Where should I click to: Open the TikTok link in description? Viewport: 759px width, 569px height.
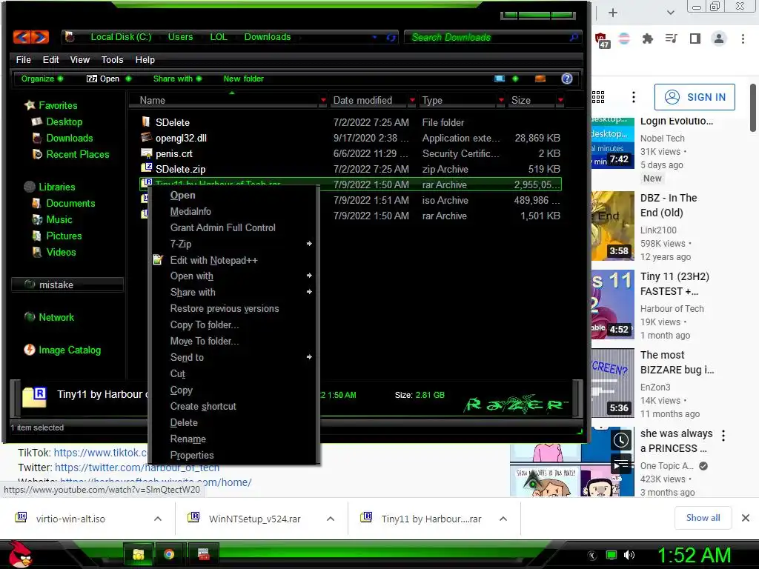(x=100, y=453)
